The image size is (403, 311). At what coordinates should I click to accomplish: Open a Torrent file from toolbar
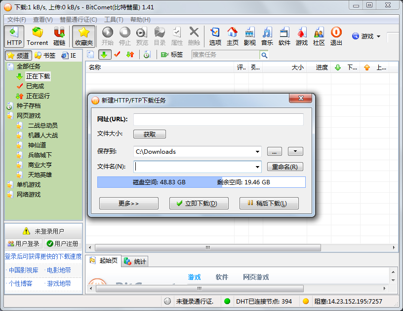(x=37, y=36)
